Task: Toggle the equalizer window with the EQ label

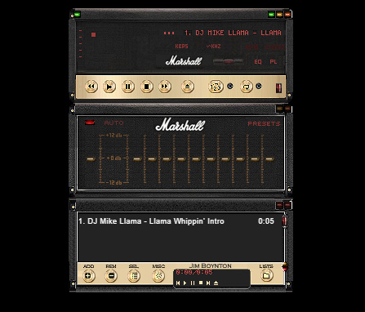Action: (x=258, y=62)
